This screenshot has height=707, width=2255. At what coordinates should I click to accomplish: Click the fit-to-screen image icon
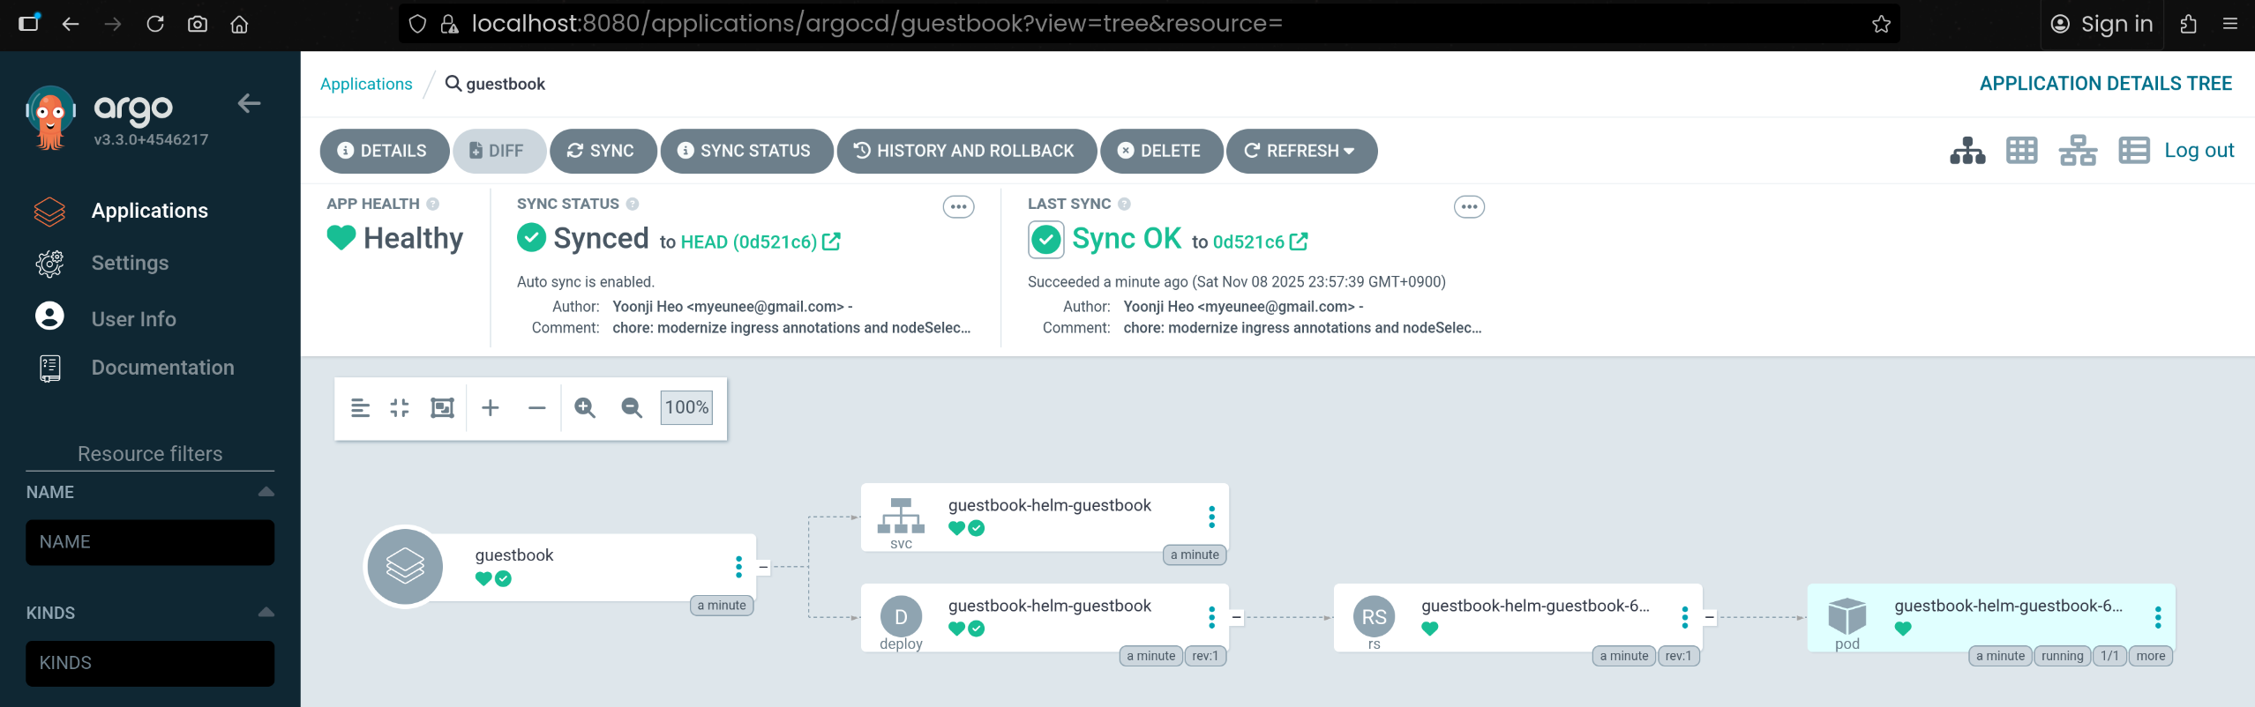click(x=442, y=408)
